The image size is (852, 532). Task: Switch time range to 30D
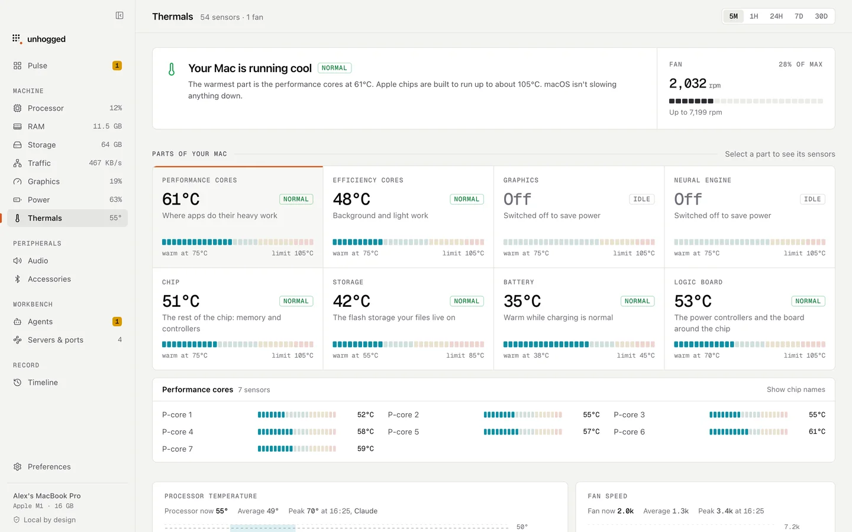coord(821,17)
